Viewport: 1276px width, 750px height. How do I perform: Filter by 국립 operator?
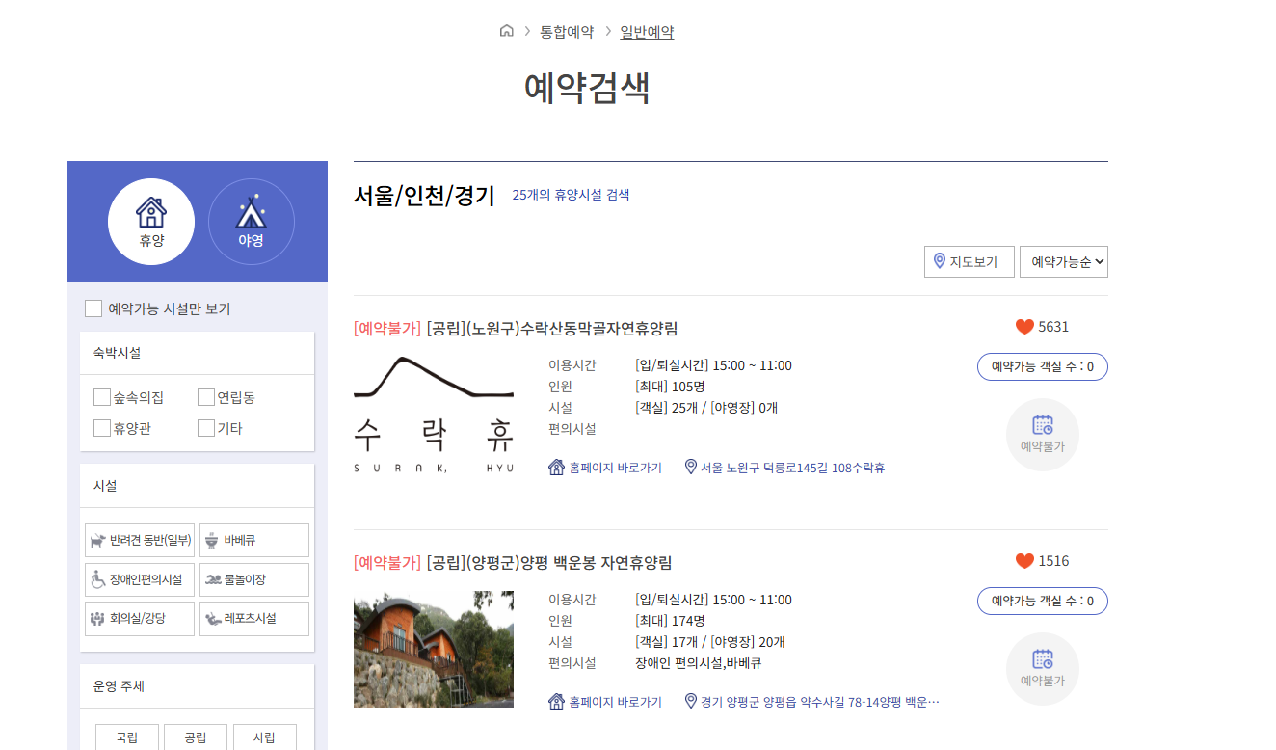[x=127, y=737]
